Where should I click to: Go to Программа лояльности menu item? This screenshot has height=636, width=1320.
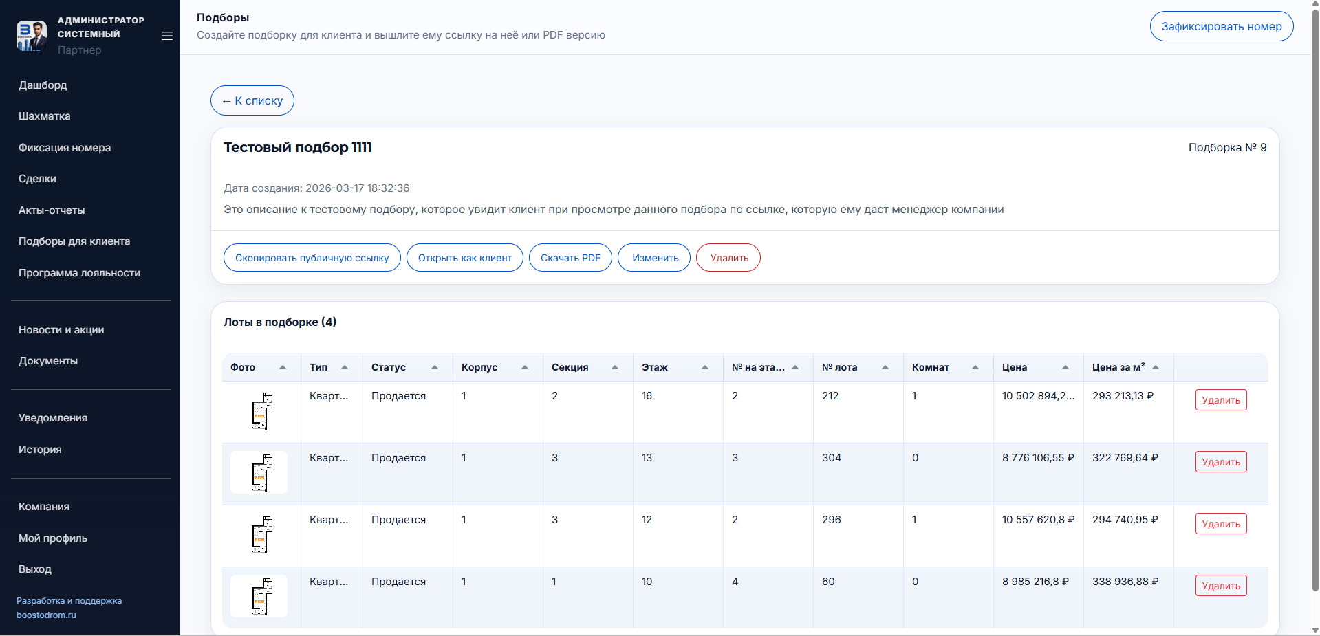point(79,273)
